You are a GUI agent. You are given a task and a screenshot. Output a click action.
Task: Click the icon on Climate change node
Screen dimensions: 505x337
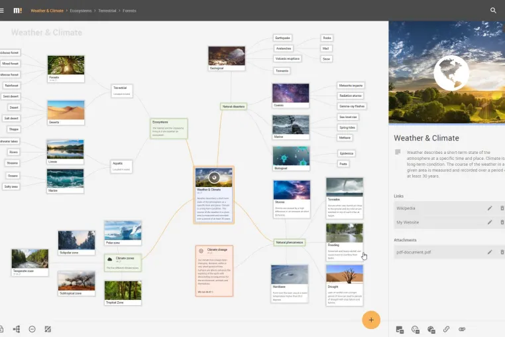(x=201, y=251)
